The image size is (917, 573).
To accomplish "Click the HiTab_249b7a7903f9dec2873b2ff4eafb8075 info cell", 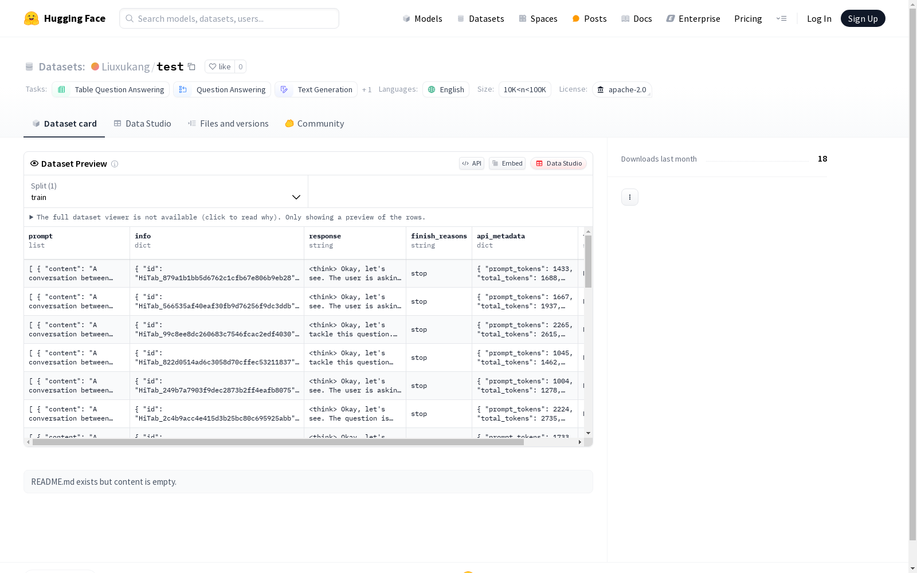I will pyautogui.click(x=217, y=386).
